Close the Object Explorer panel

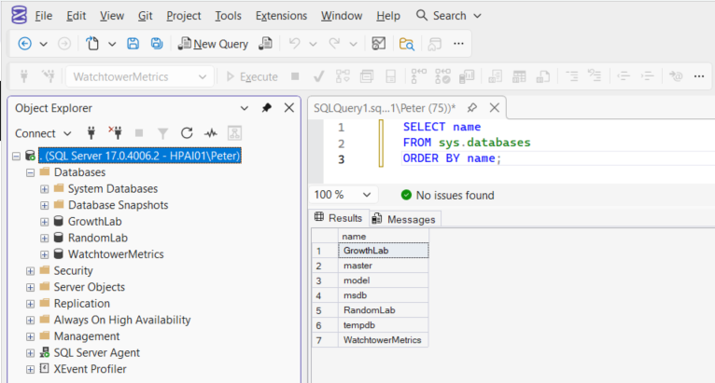pos(289,108)
